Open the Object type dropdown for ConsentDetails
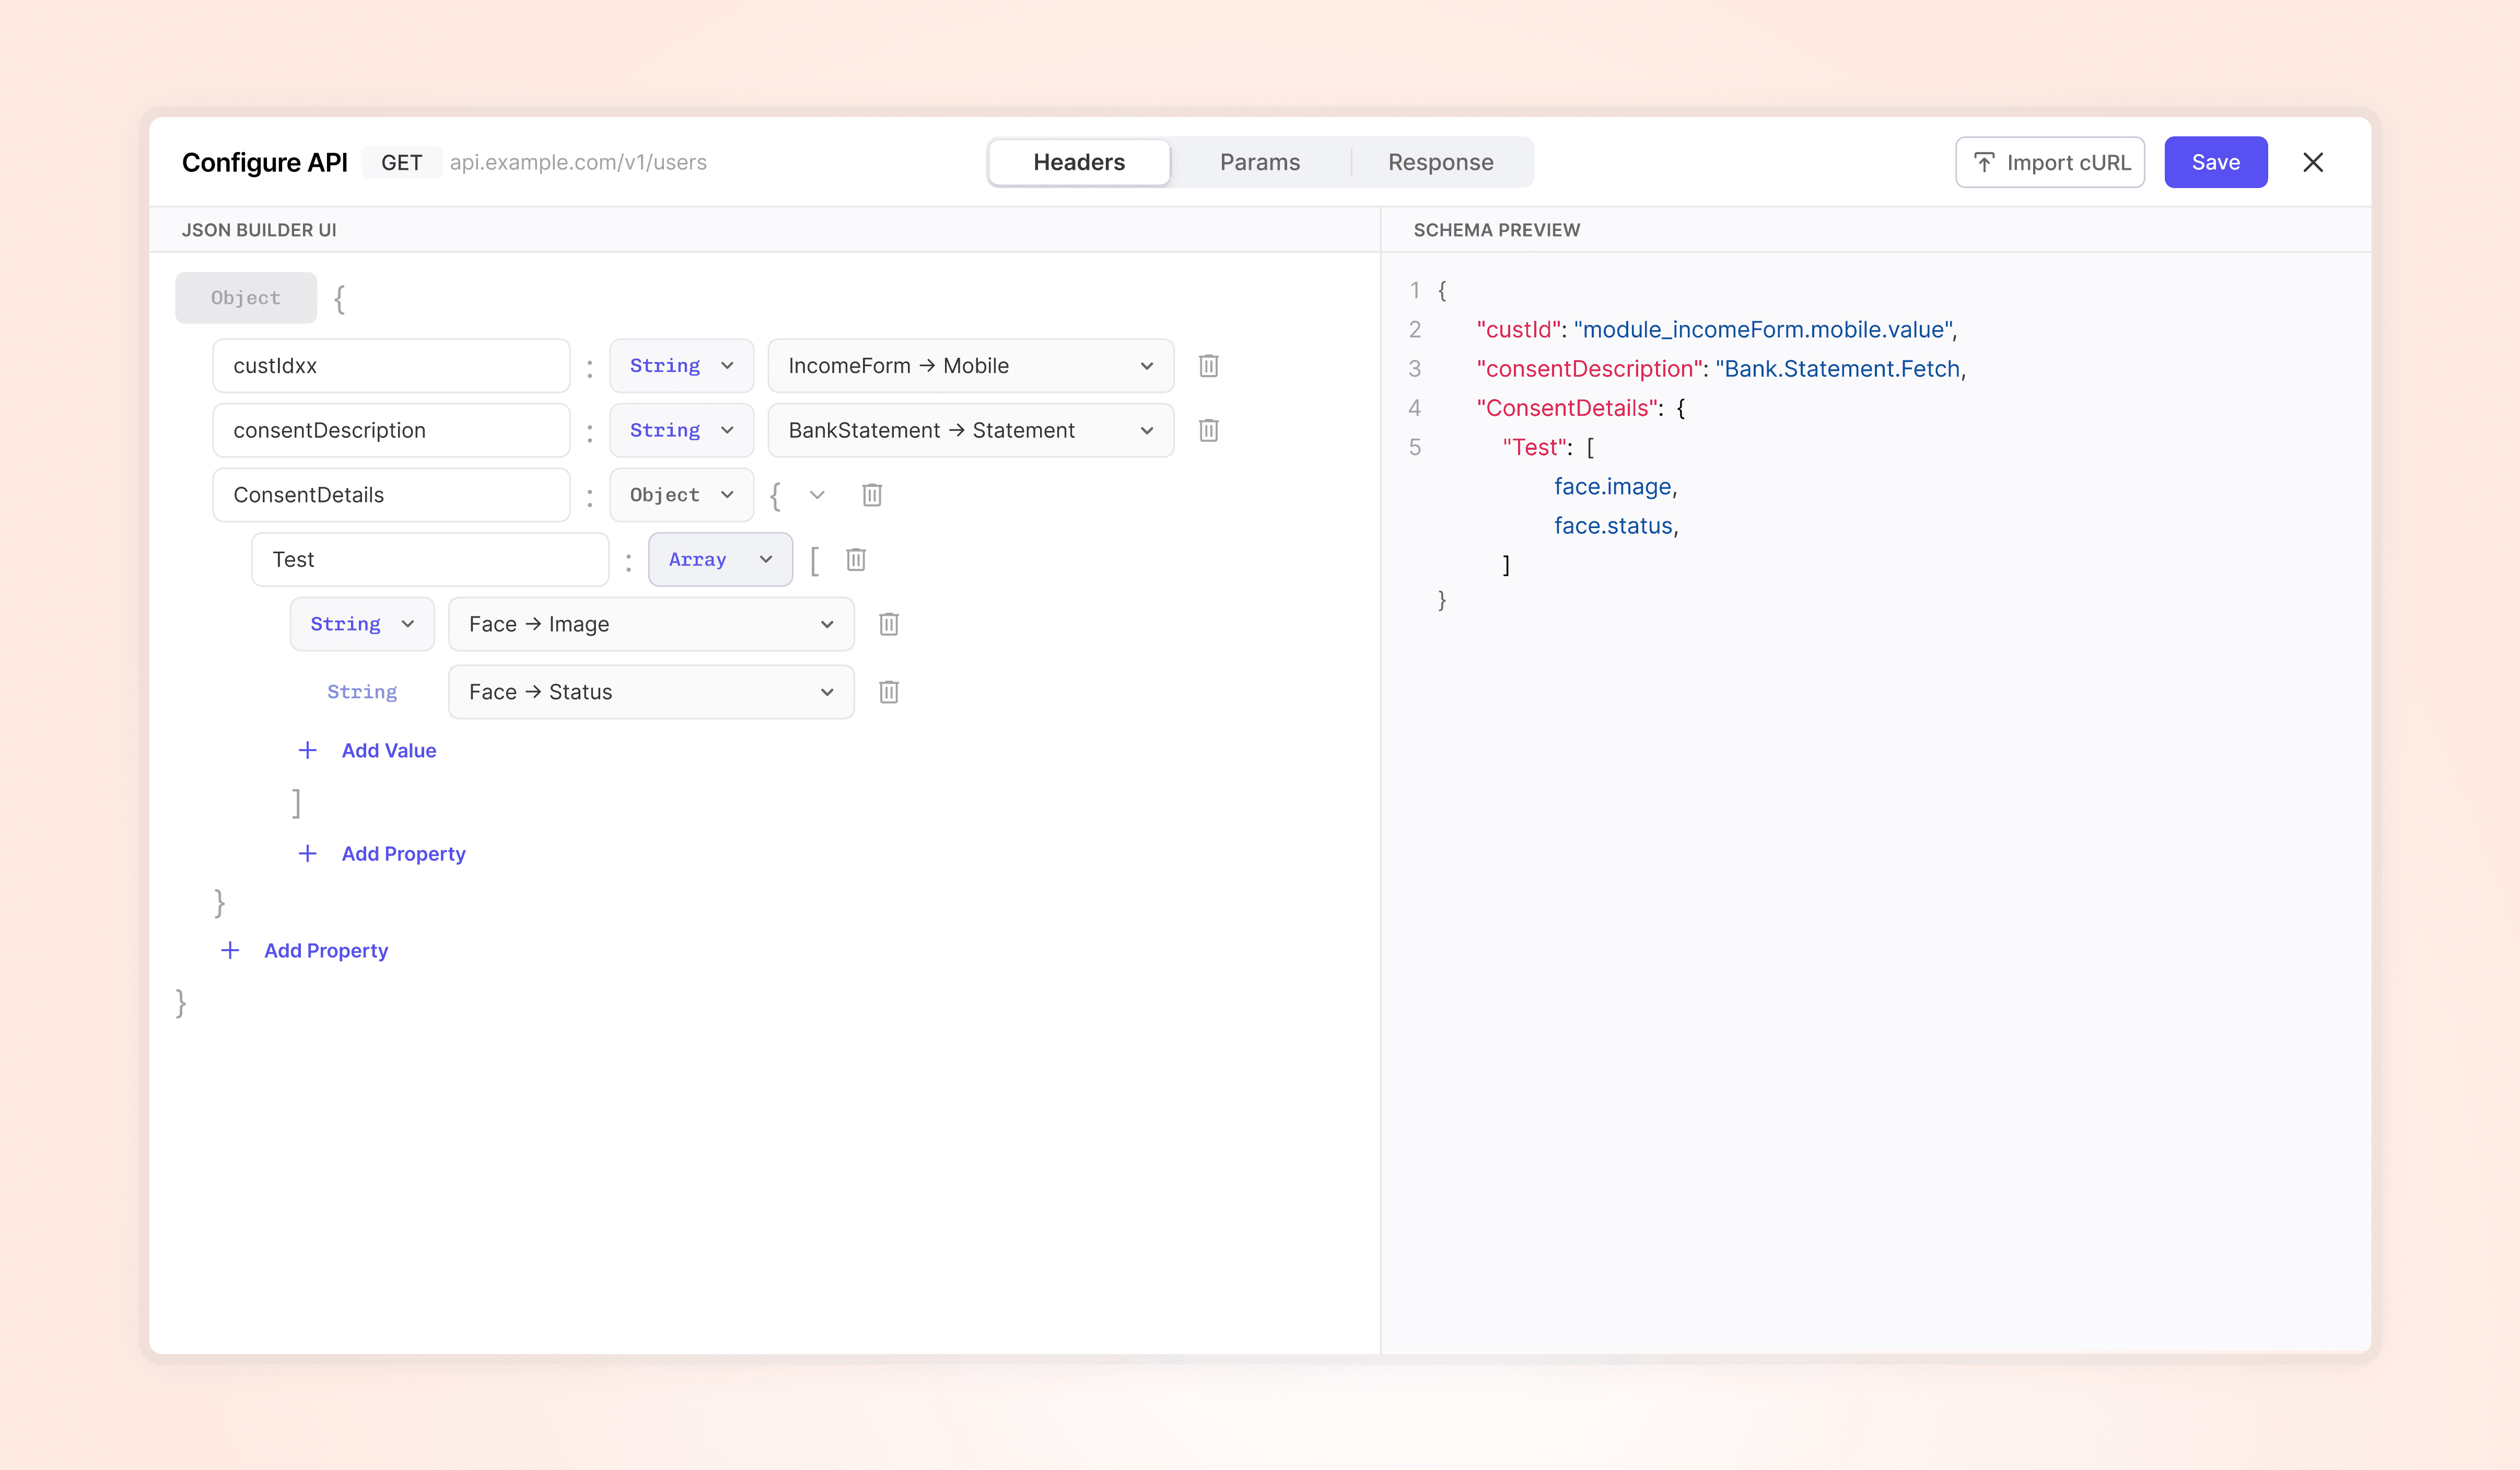This screenshot has height=1470, width=2520. pyautogui.click(x=681, y=495)
